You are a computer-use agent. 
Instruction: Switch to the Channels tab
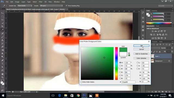coord(155,42)
